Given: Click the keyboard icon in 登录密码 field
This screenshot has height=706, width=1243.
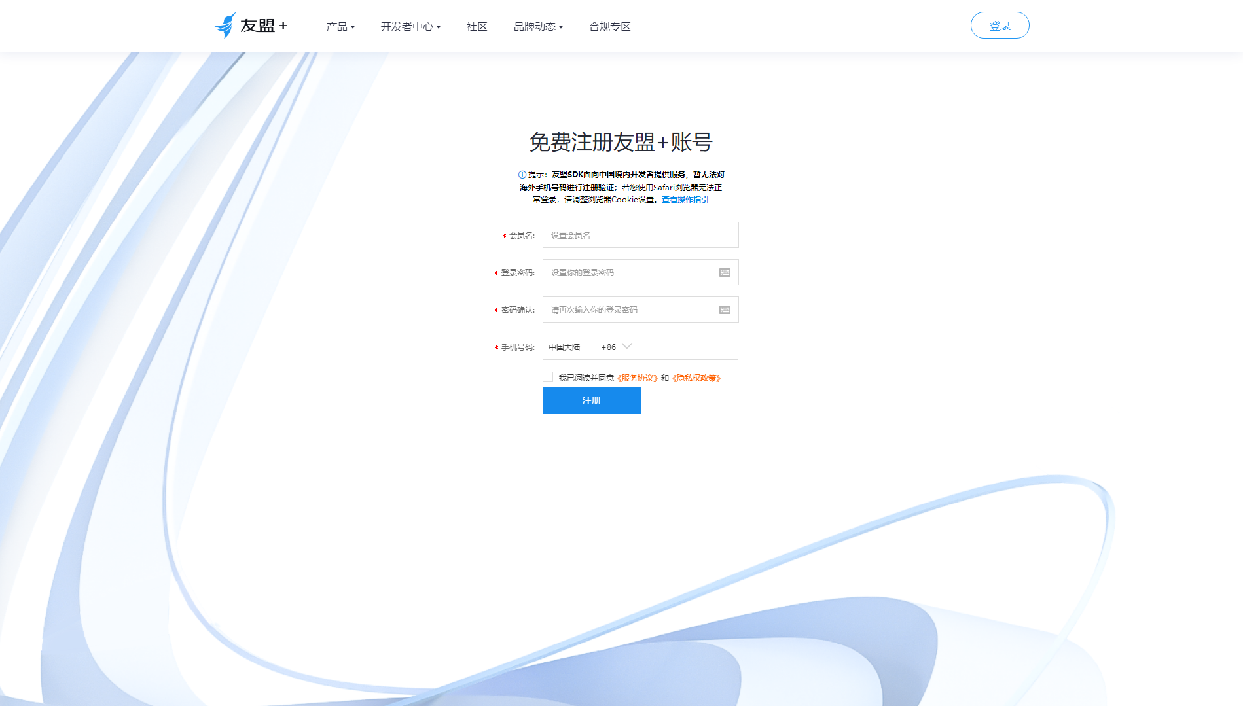Looking at the screenshot, I should 724,272.
